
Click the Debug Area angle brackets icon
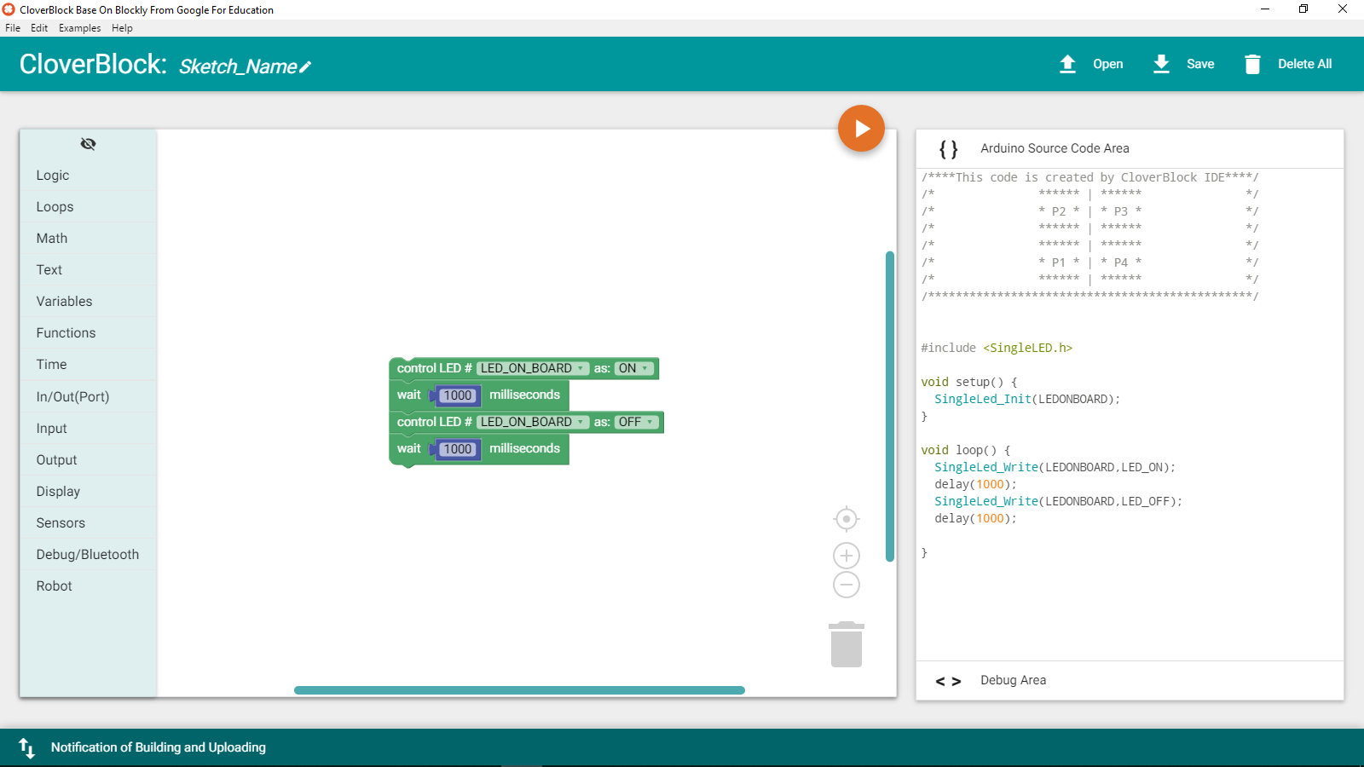click(x=948, y=681)
